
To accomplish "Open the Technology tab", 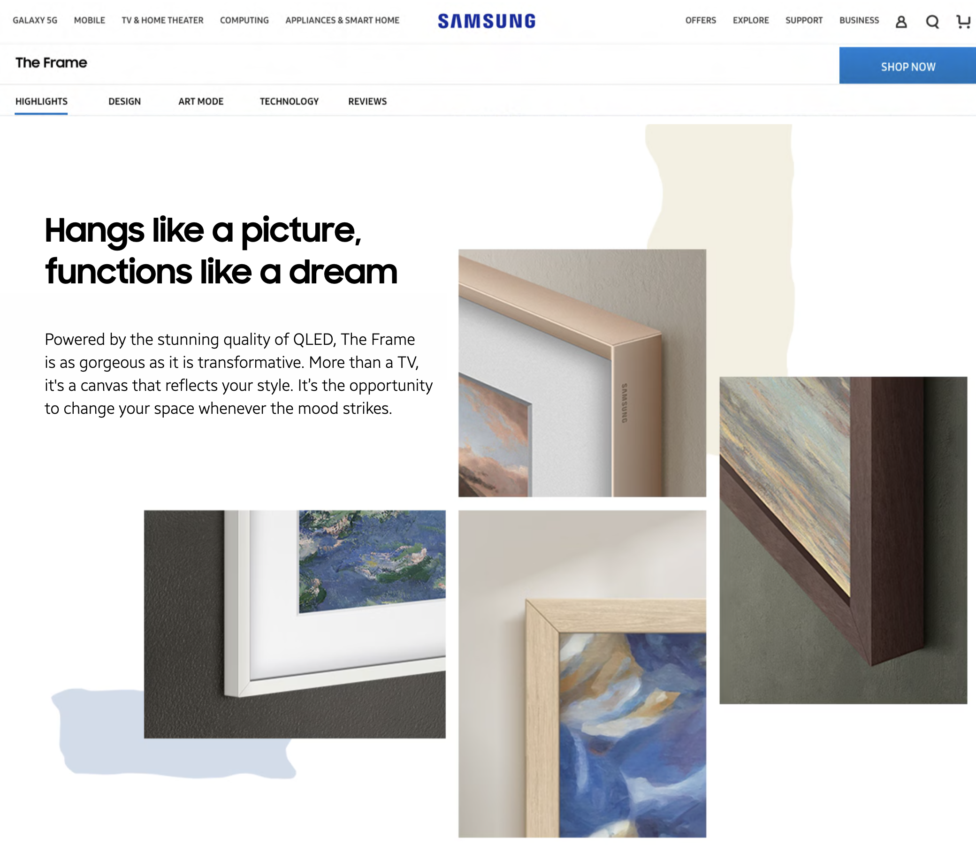I will 289,101.
